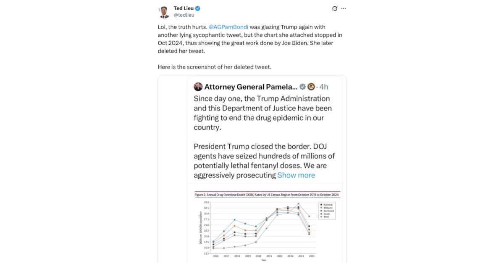Click the National legend entry on the chart
The height and width of the screenshot is (263, 504).
(x=326, y=204)
